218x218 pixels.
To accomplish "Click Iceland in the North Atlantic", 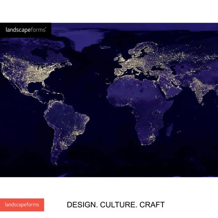I will 105,47.
